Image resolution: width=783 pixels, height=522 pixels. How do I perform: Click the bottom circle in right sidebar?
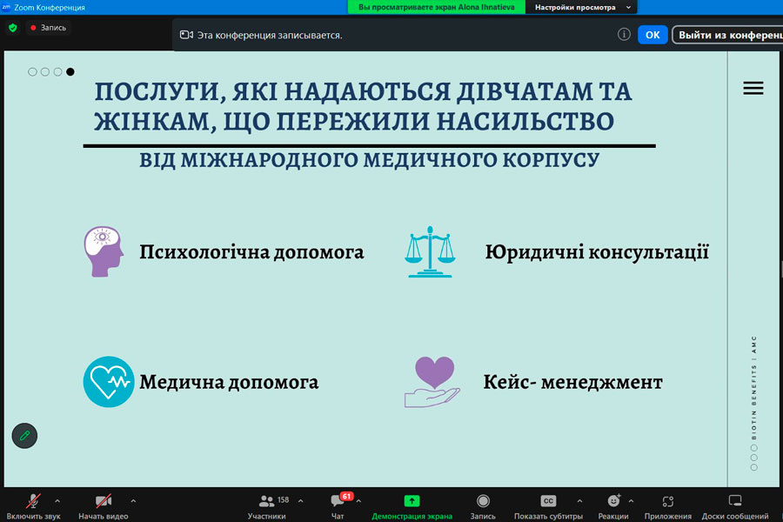(x=754, y=467)
